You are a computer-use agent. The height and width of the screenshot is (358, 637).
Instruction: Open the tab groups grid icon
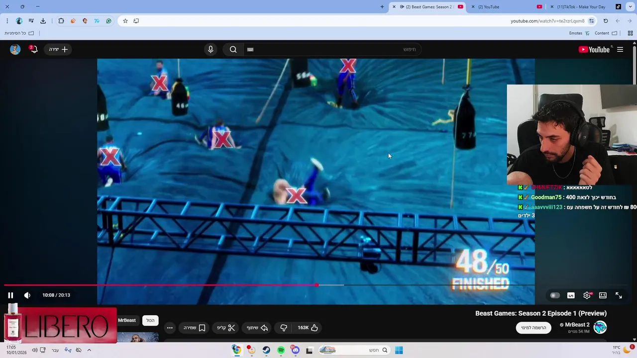(x=630, y=33)
